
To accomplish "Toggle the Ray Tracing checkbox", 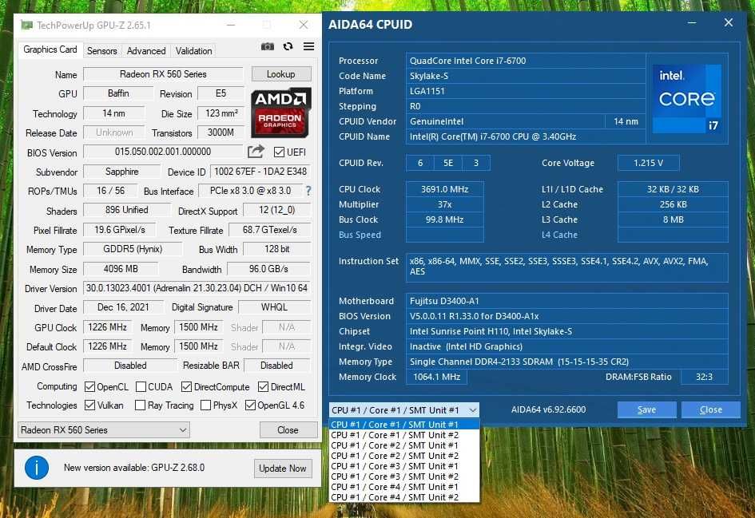I will coord(140,405).
